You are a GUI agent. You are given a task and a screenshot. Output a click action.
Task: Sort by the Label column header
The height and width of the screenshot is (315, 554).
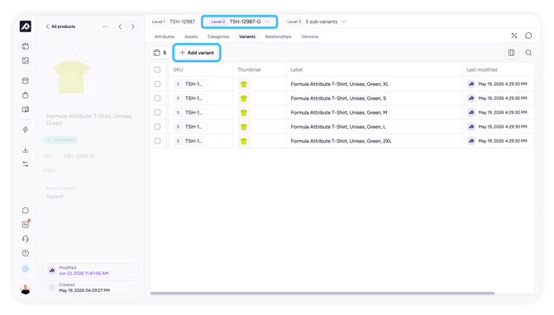[297, 70]
